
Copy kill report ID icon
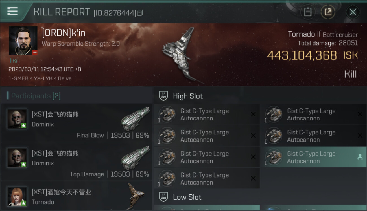click(x=140, y=13)
